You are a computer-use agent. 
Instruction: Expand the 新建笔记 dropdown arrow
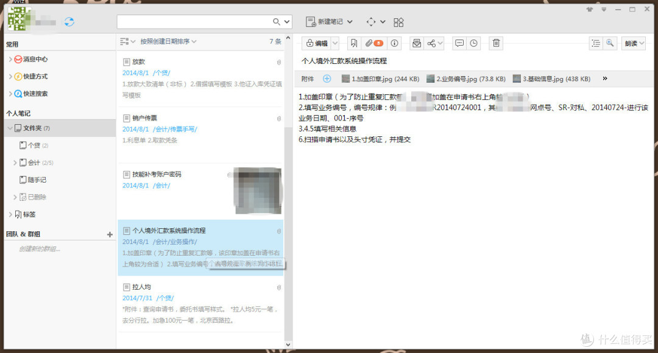pyautogui.click(x=350, y=21)
